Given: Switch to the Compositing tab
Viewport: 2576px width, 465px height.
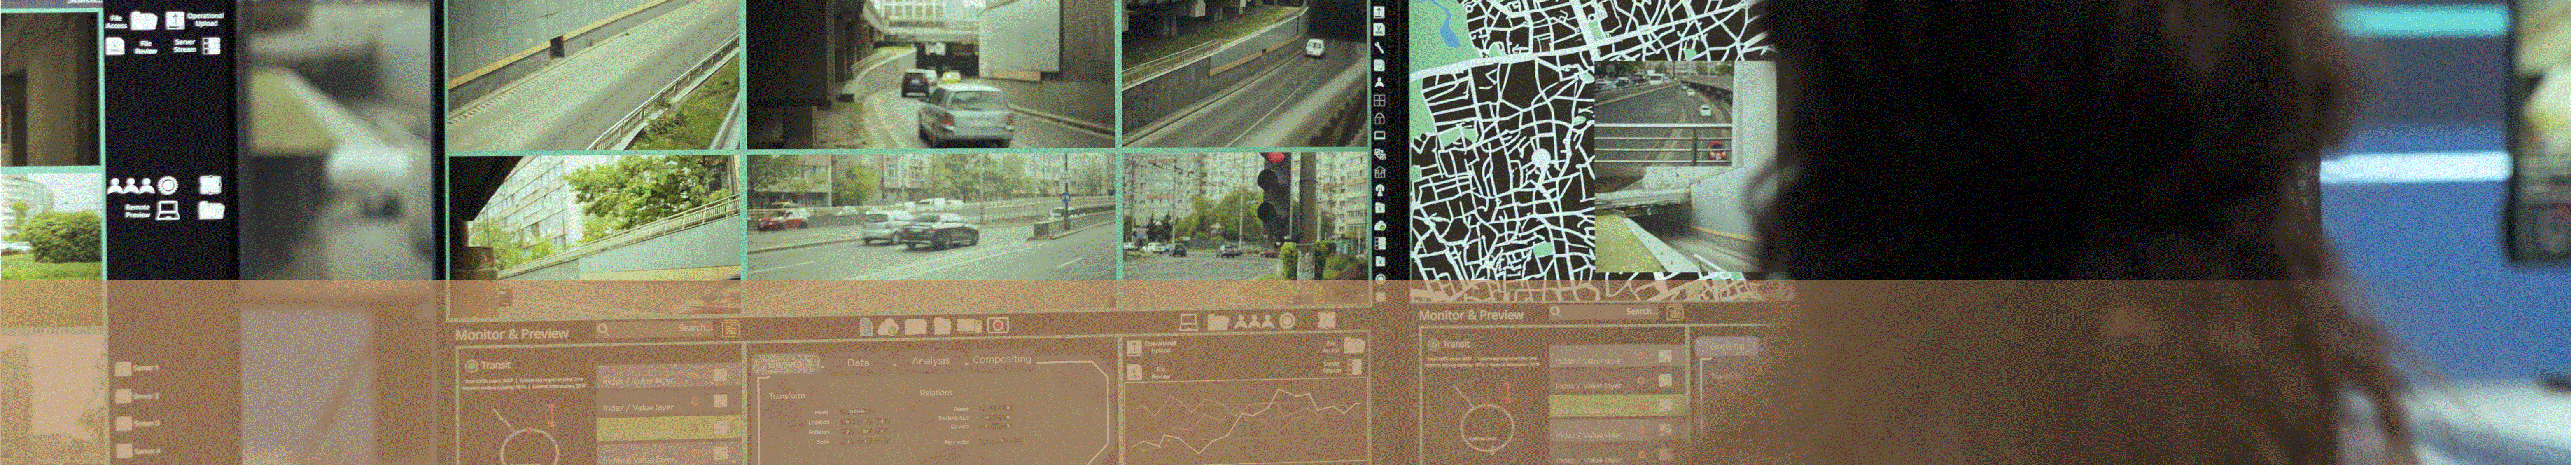Looking at the screenshot, I should [1001, 360].
